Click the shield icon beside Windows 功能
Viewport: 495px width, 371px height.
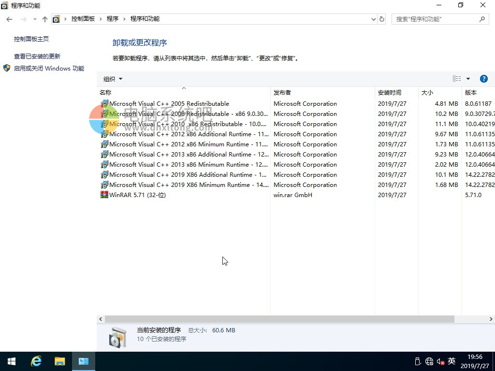tap(7, 68)
